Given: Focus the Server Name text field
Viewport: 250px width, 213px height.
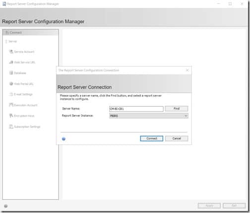Looking at the screenshot, I should [x=136, y=109].
